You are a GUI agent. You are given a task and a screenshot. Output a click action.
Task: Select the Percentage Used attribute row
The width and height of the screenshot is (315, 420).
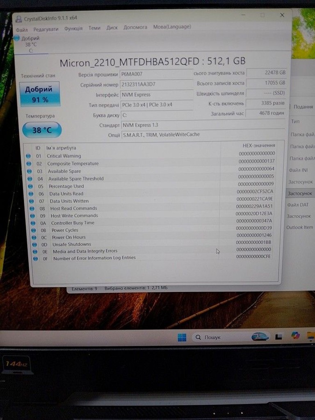click(151, 185)
